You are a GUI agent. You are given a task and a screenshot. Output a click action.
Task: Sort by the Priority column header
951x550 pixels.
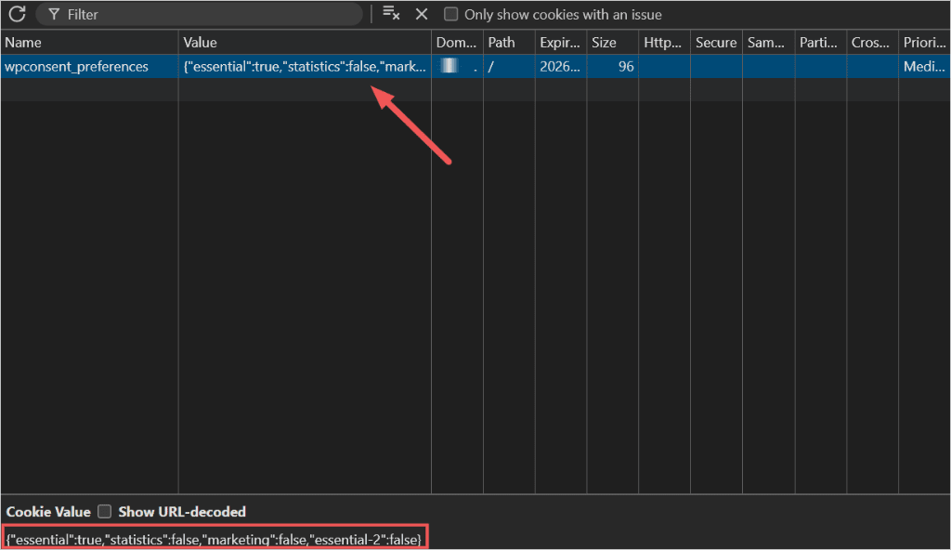pos(924,43)
